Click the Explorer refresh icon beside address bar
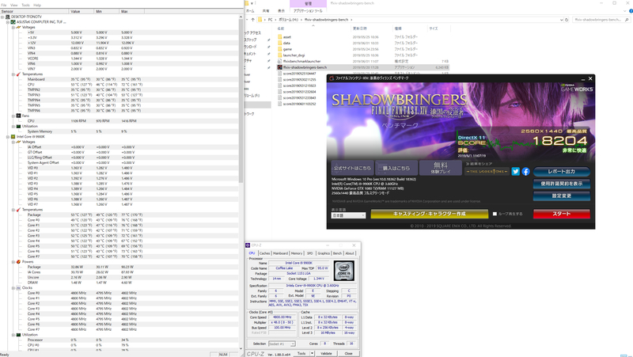633x357 pixels. pos(567,19)
